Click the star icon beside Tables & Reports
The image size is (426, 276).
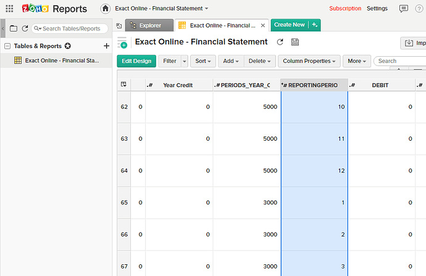tap(68, 46)
